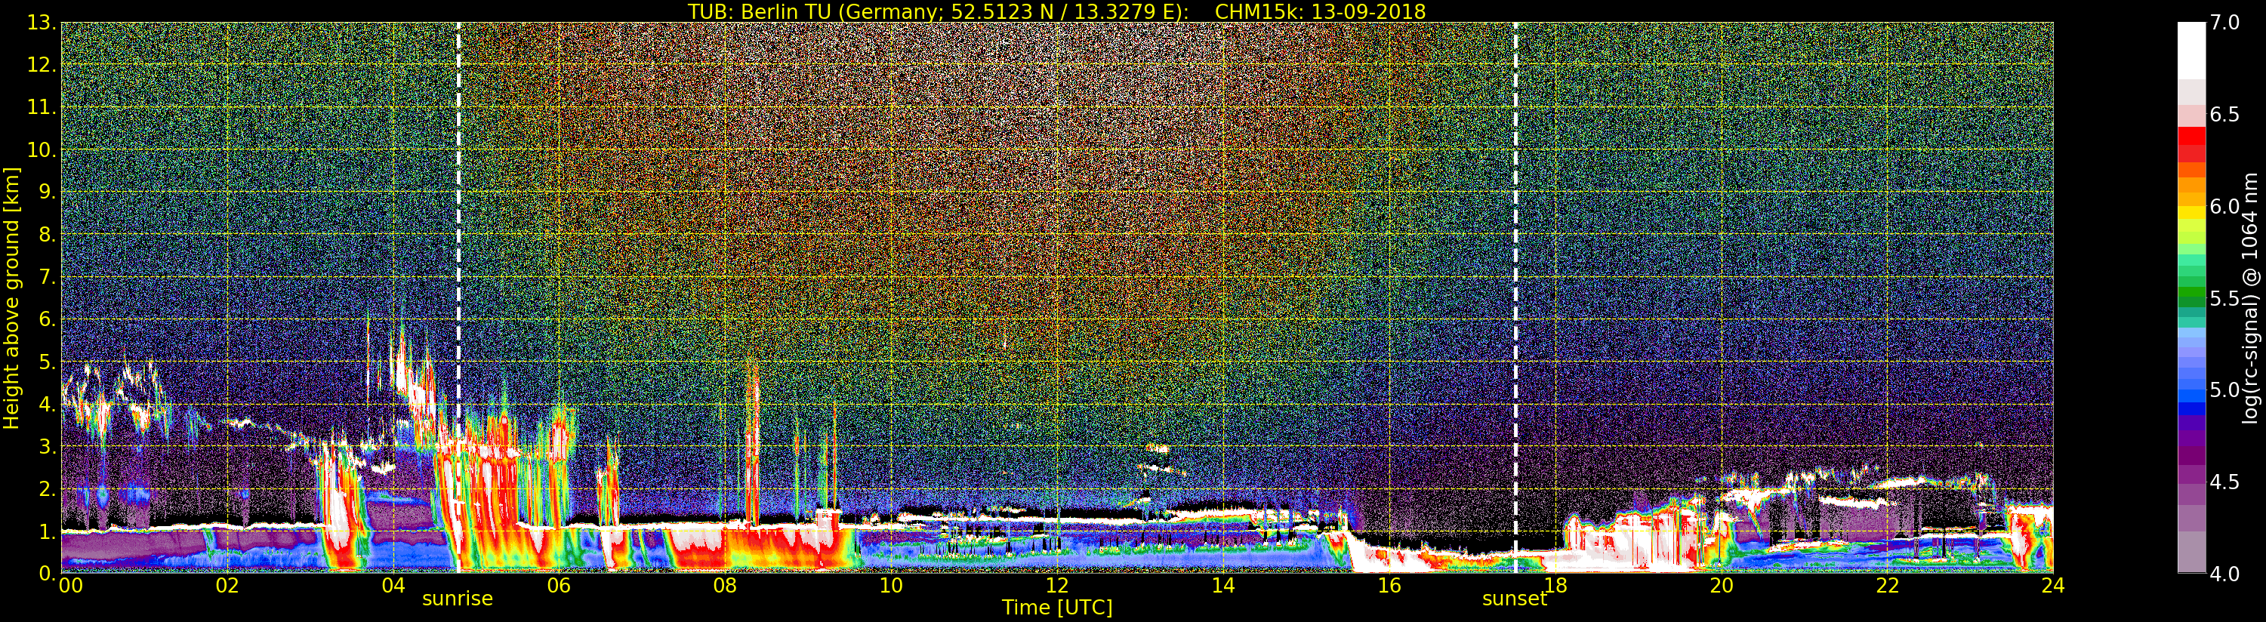The height and width of the screenshot is (622, 2266).
Task: Click the colorbar '4.5' value label
Action: [x=2224, y=482]
